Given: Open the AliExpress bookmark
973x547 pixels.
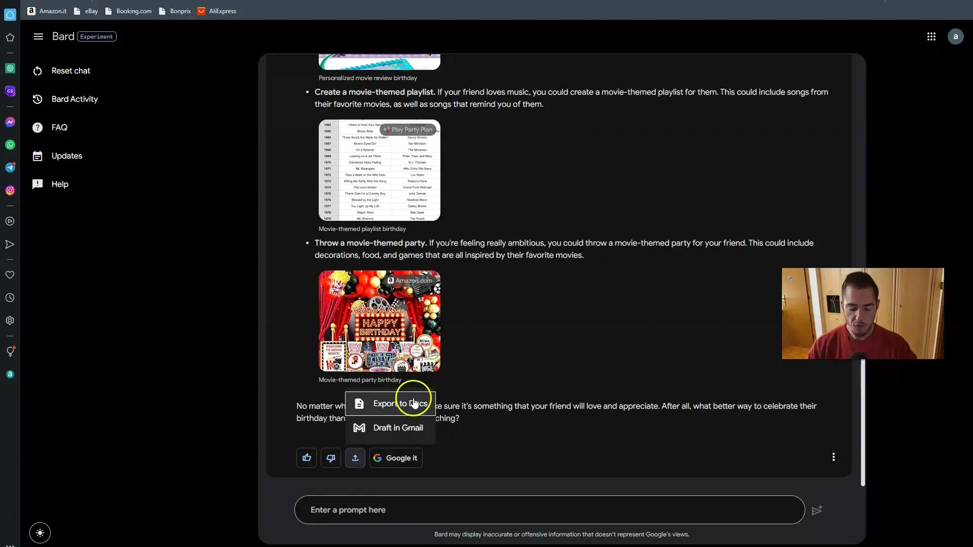Looking at the screenshot, I should 217,11.
